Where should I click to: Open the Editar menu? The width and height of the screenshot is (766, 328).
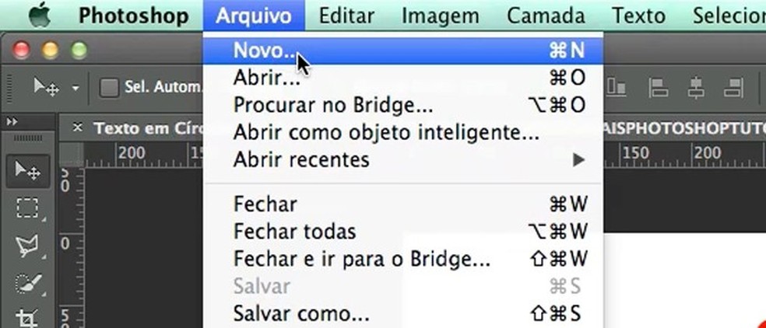(346, 16)
